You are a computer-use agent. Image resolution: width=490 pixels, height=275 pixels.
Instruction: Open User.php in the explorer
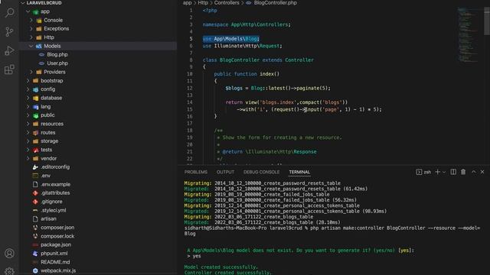click(57, 63)
